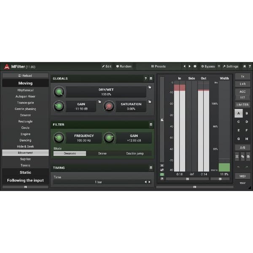The height and width of the screenshot is (253, 253).
Task: Click the Saturation knob
Action: coord(109,106)
